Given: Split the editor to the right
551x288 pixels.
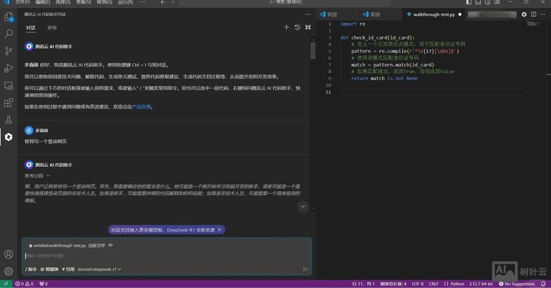Looking at the screenshot, I should [x=534, y=14].
